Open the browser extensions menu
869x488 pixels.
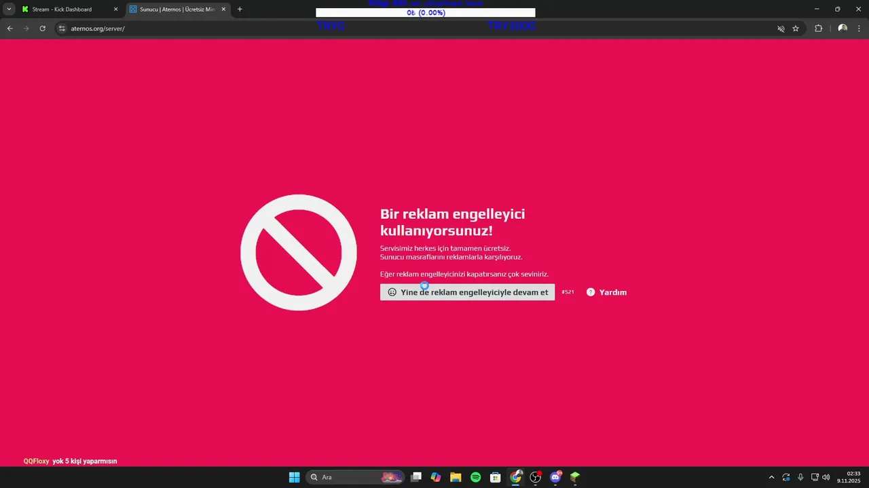pos(818,28)
